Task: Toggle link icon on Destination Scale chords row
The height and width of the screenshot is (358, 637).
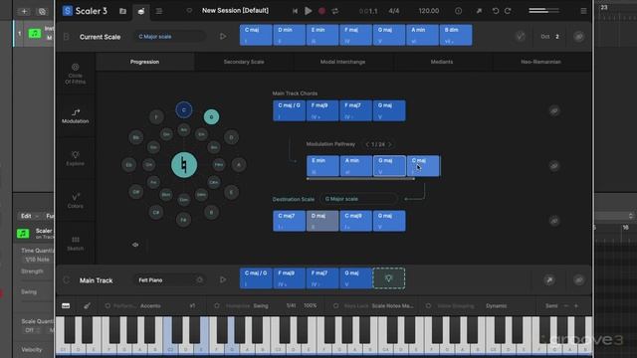Action: coord(554,221)
